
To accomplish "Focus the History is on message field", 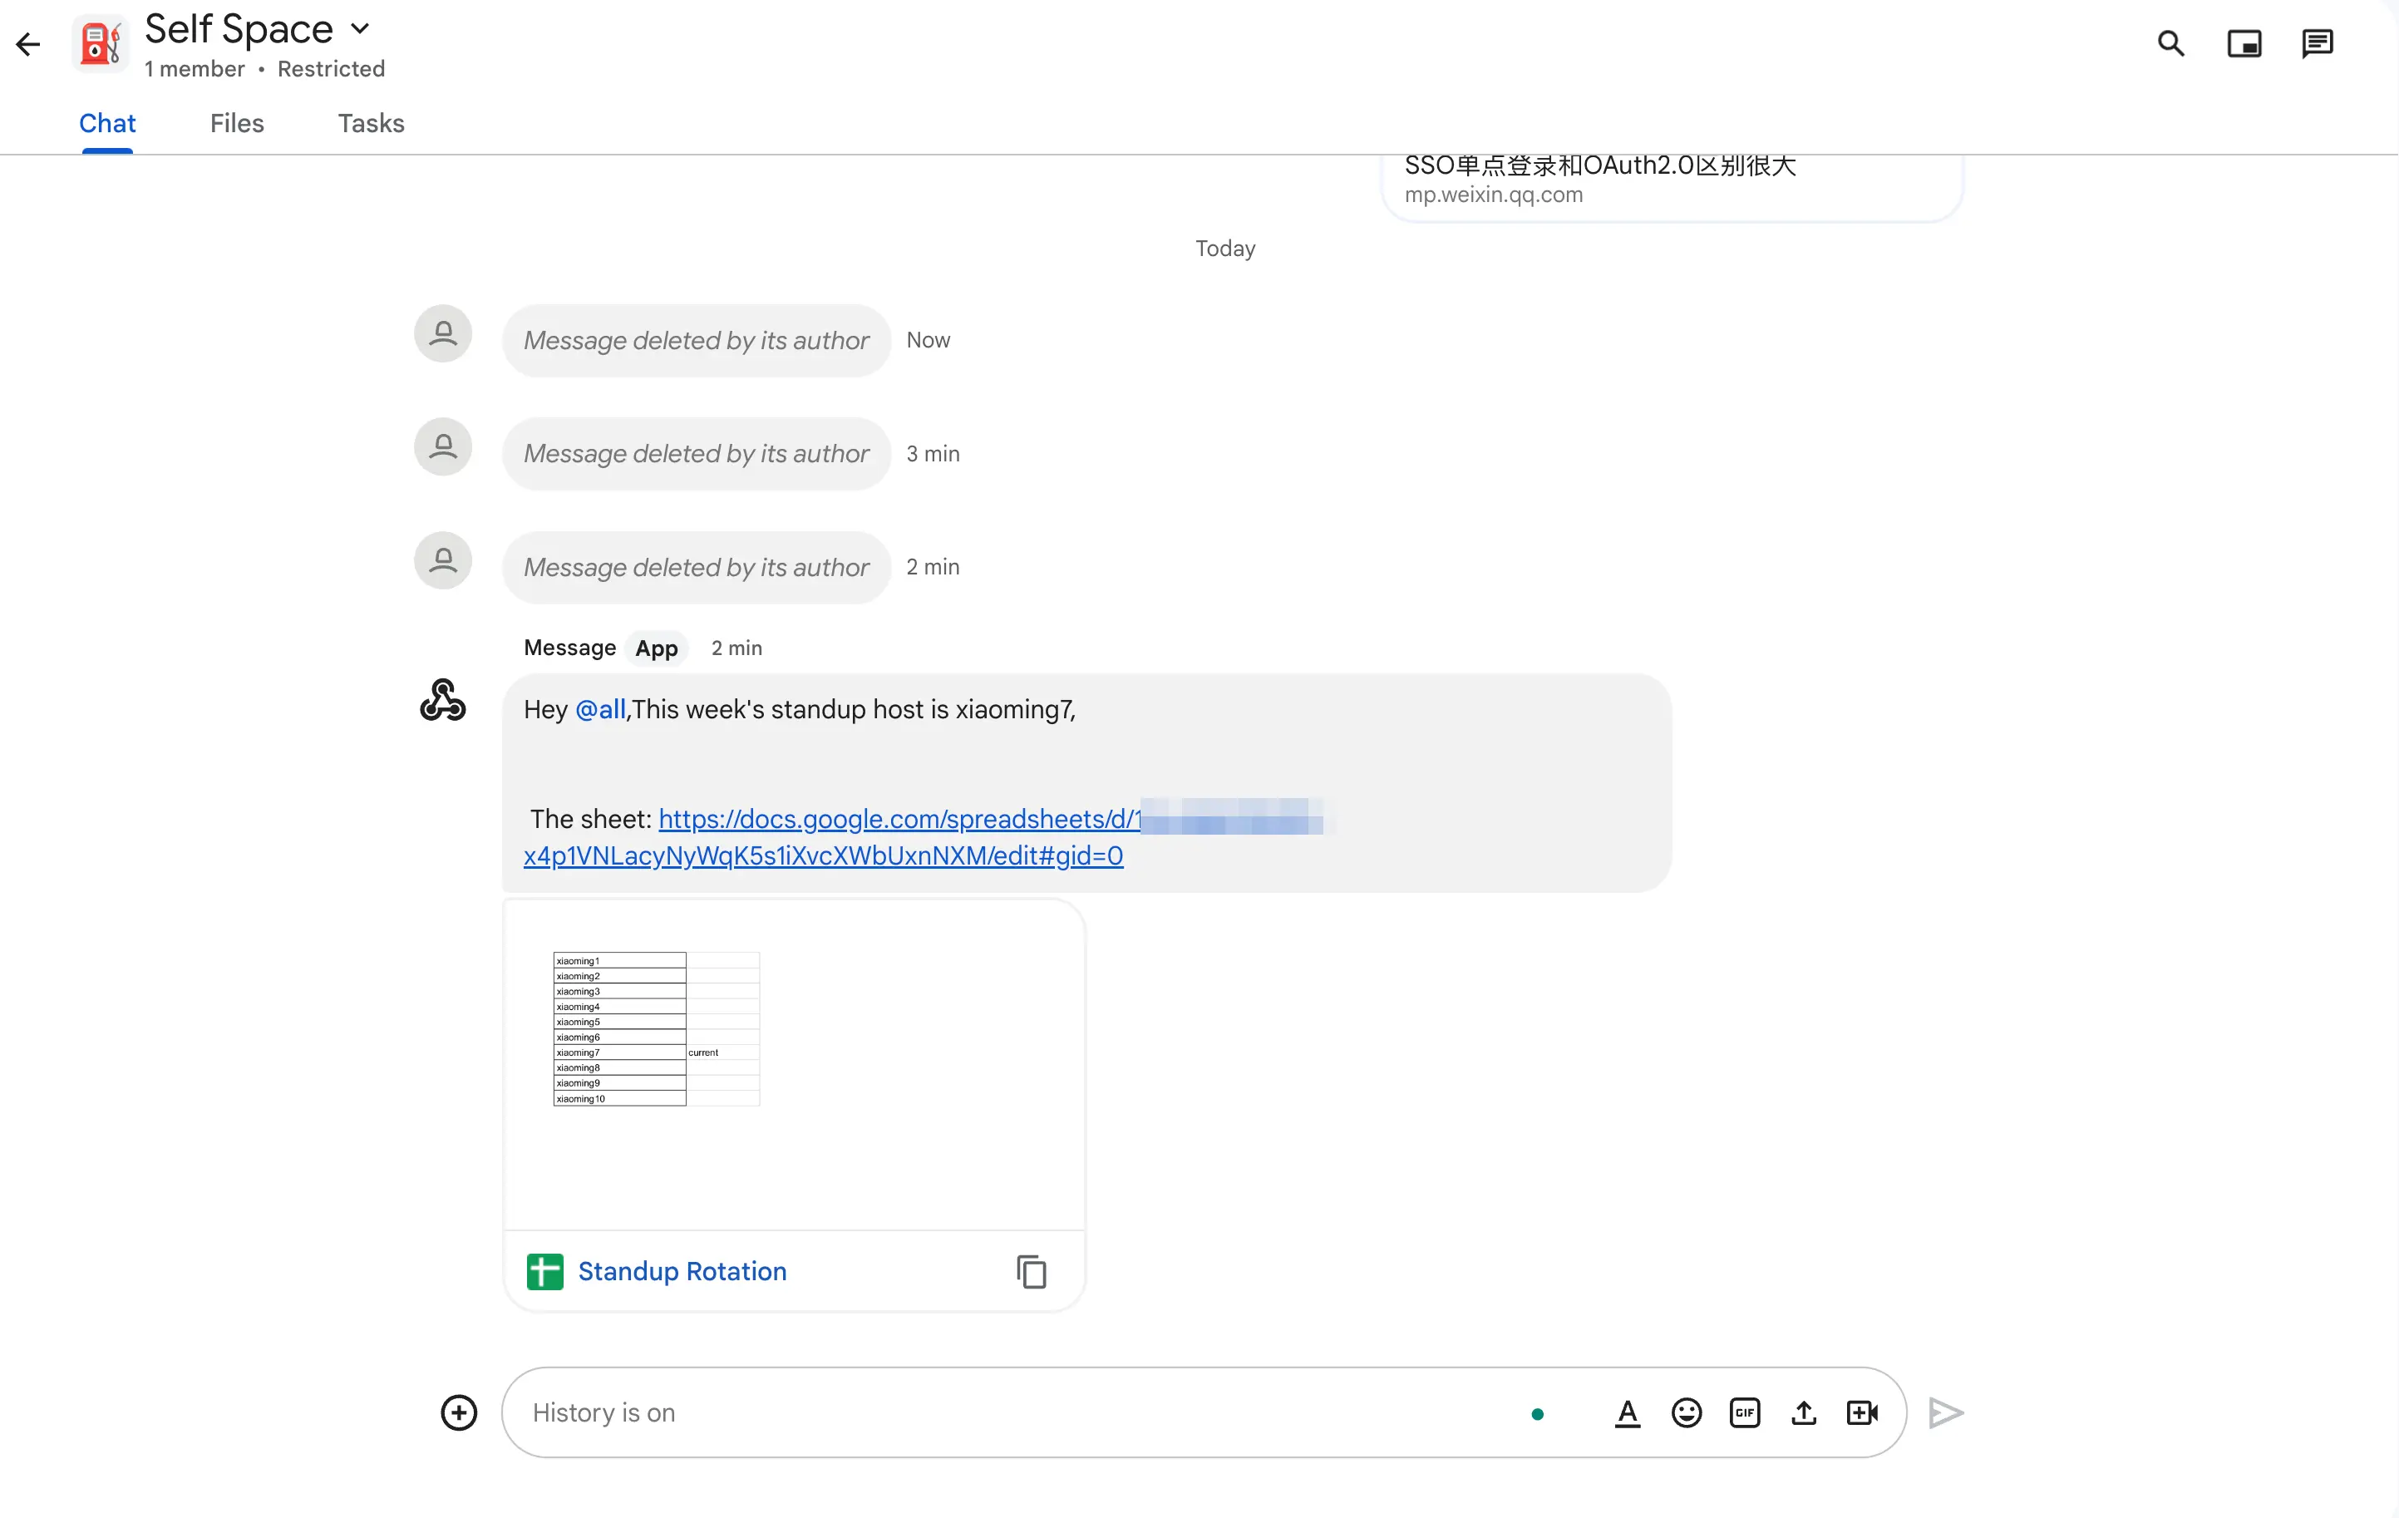I will (1016, 1412).
